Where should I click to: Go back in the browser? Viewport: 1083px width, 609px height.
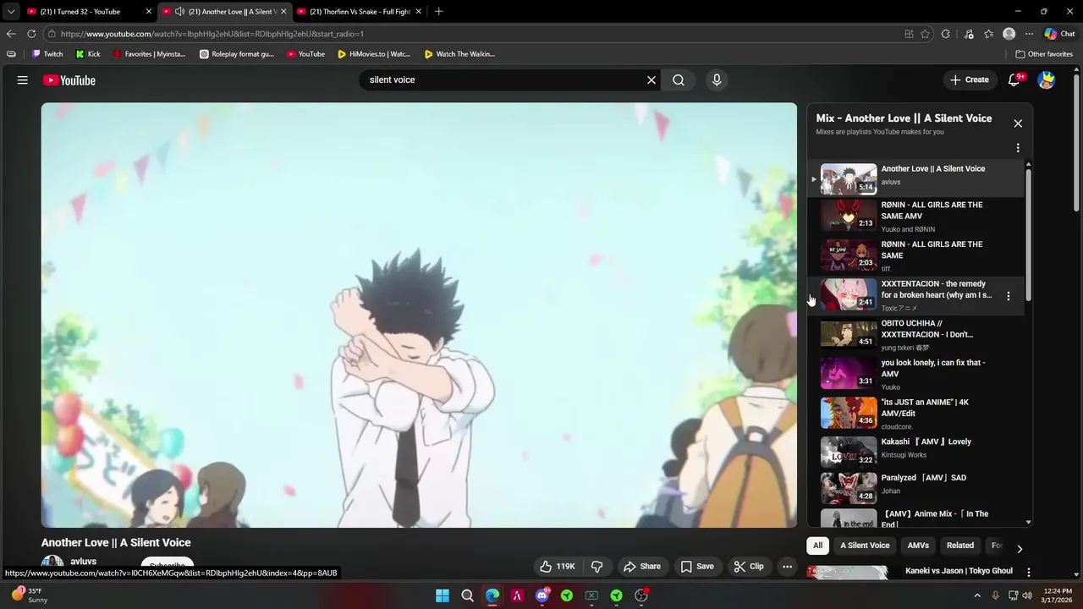pos(10,34)
